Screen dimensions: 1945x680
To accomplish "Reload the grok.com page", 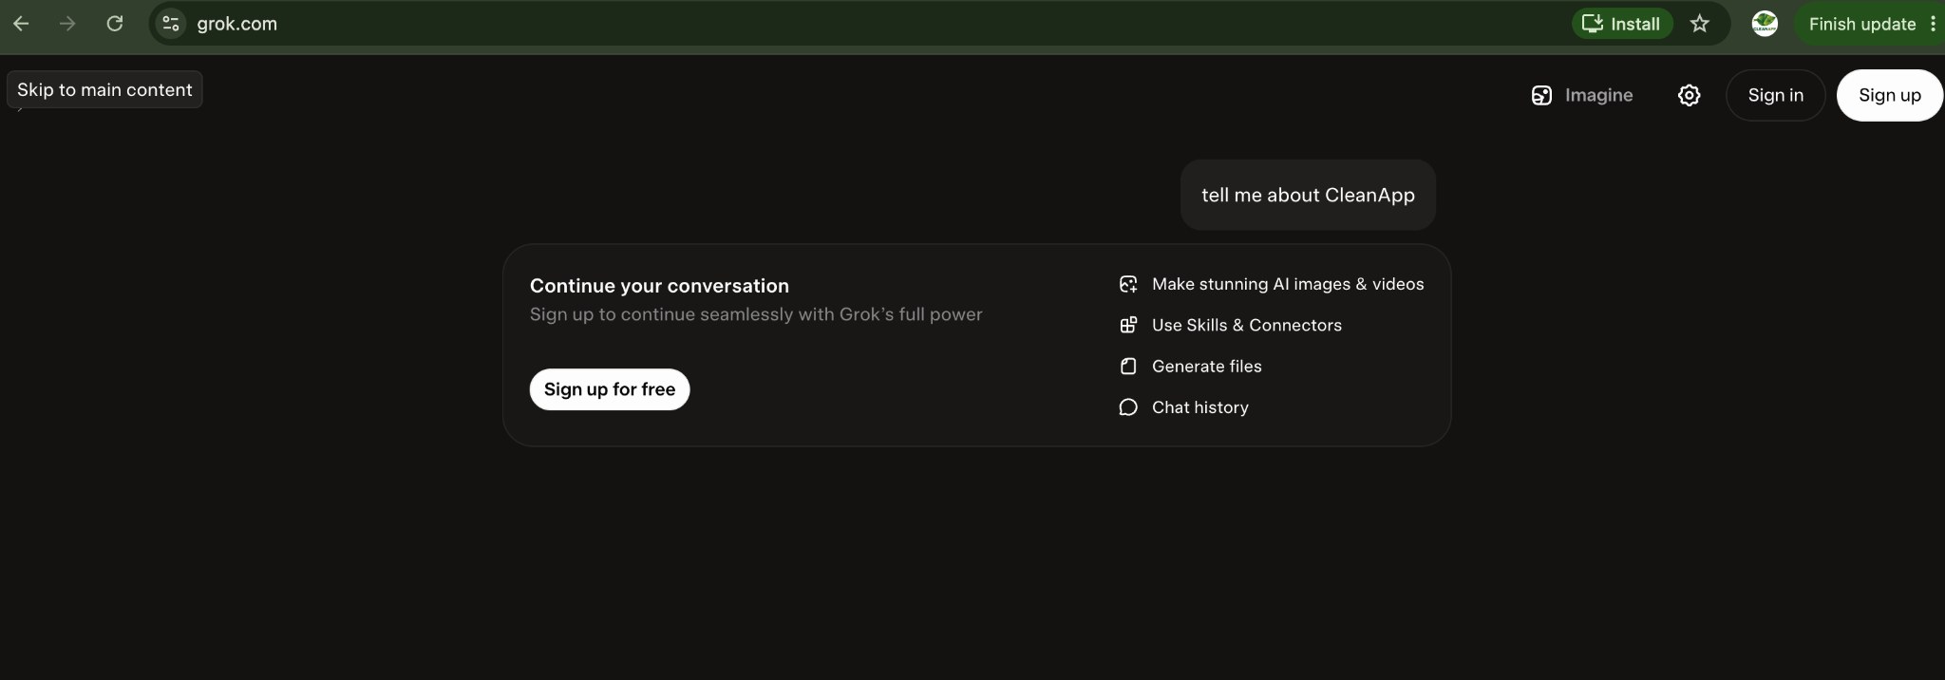I will tap(115, 24).
